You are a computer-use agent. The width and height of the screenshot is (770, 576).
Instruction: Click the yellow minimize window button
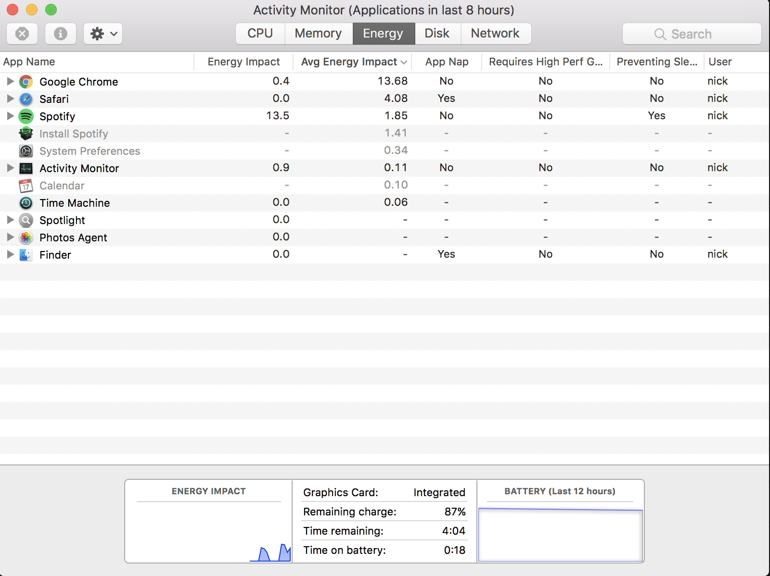click(x=32, y=10)
